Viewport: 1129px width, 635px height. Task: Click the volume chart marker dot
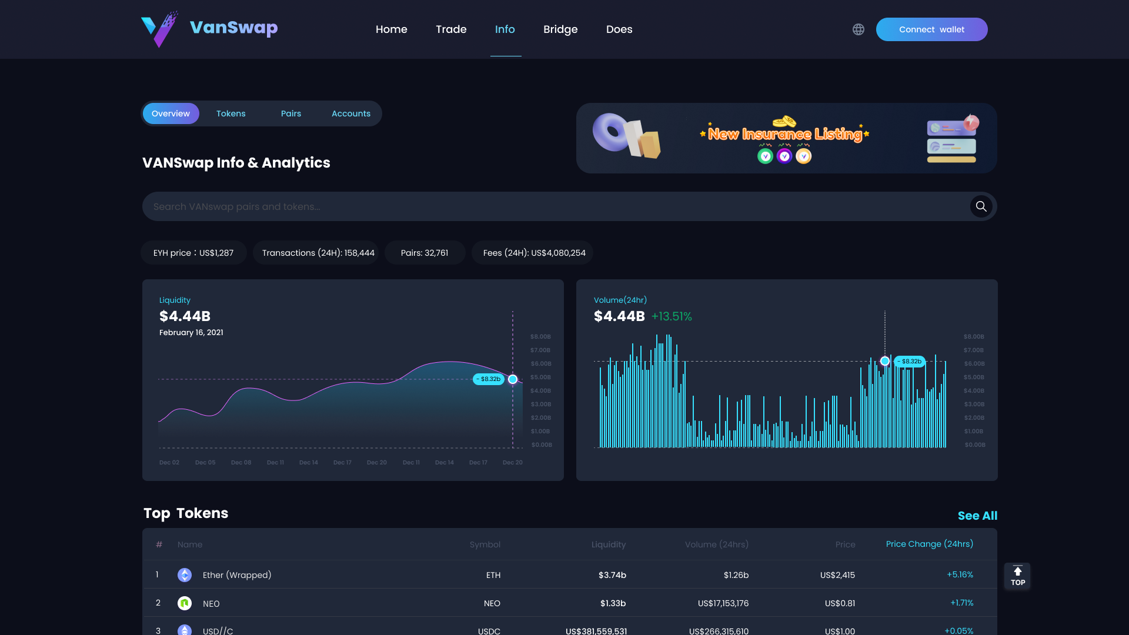pos(885,361)
